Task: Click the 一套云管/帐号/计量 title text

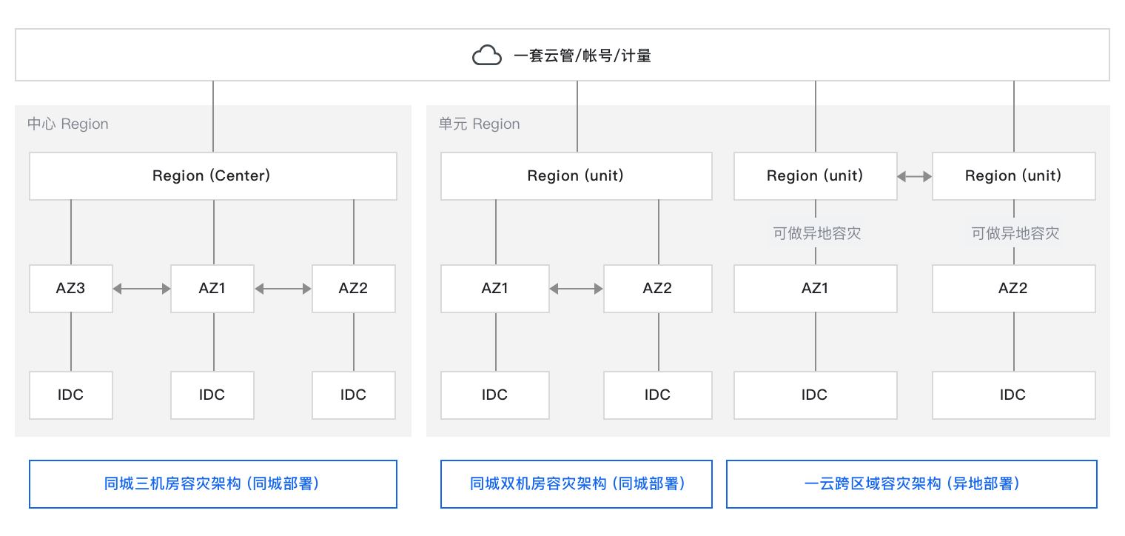Action: pos(582,56)
